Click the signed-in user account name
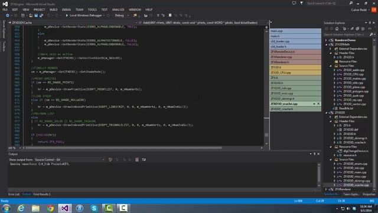This screenshot has height=213, width=378. pyautogui.click(x=359, y=10)
